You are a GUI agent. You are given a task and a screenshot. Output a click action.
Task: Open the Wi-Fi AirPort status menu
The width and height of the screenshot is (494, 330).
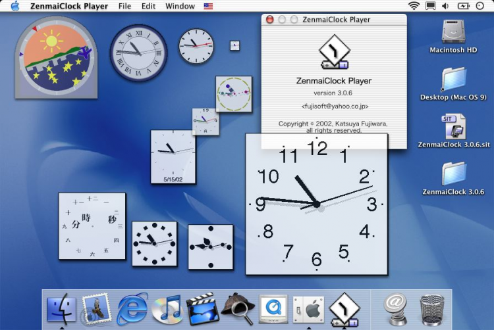[x=414, y=6]
